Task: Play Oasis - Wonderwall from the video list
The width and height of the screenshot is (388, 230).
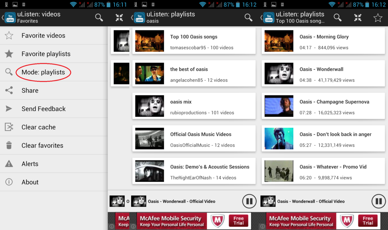Action: pyautogui.click(x=323, y=73)
